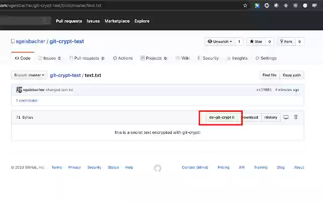Open the Blog footer link
The image size is (323, 202).
click(281, 167)
